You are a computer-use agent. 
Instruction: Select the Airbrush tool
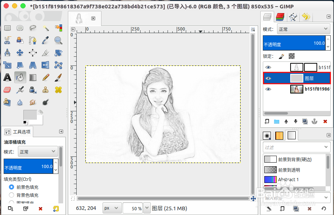(x=20, y=90)
